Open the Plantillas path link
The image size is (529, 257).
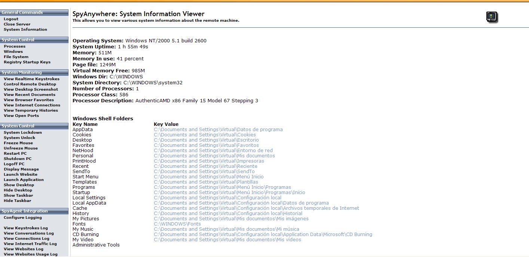tap(206, 182)
